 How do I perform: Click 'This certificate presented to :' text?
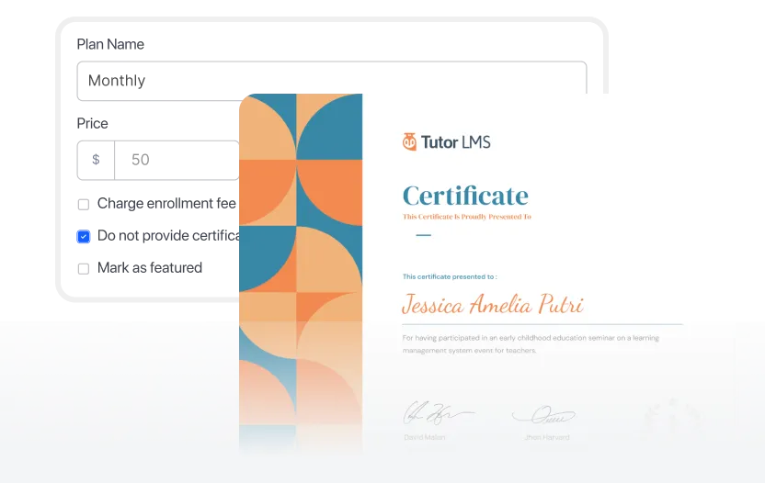pyautogui.click(x=450, y=276)
